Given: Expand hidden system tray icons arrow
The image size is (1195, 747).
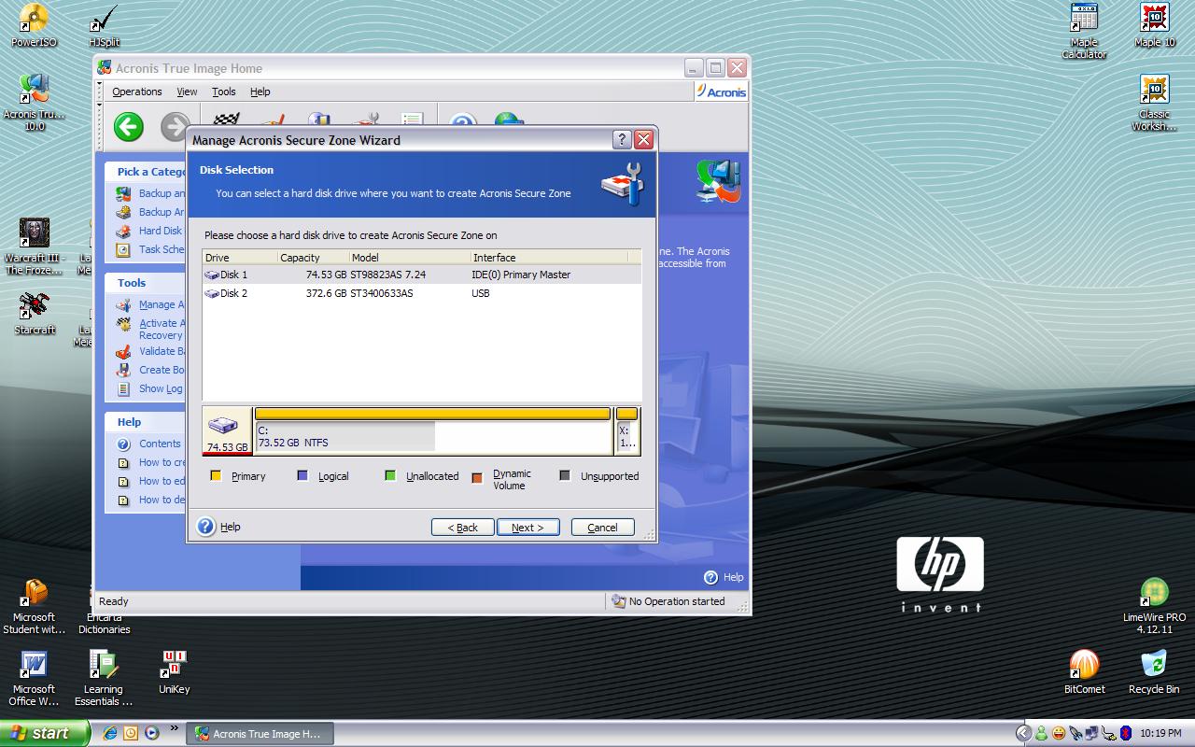Looking at the screenshot, I should click(1024, 733).
